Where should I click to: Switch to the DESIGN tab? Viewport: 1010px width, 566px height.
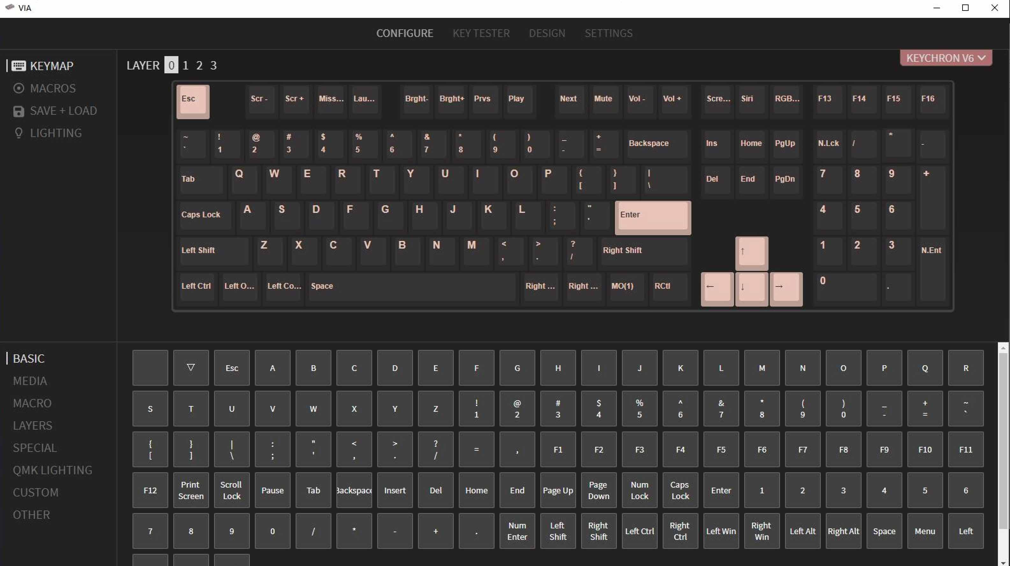tap(547, 33)
